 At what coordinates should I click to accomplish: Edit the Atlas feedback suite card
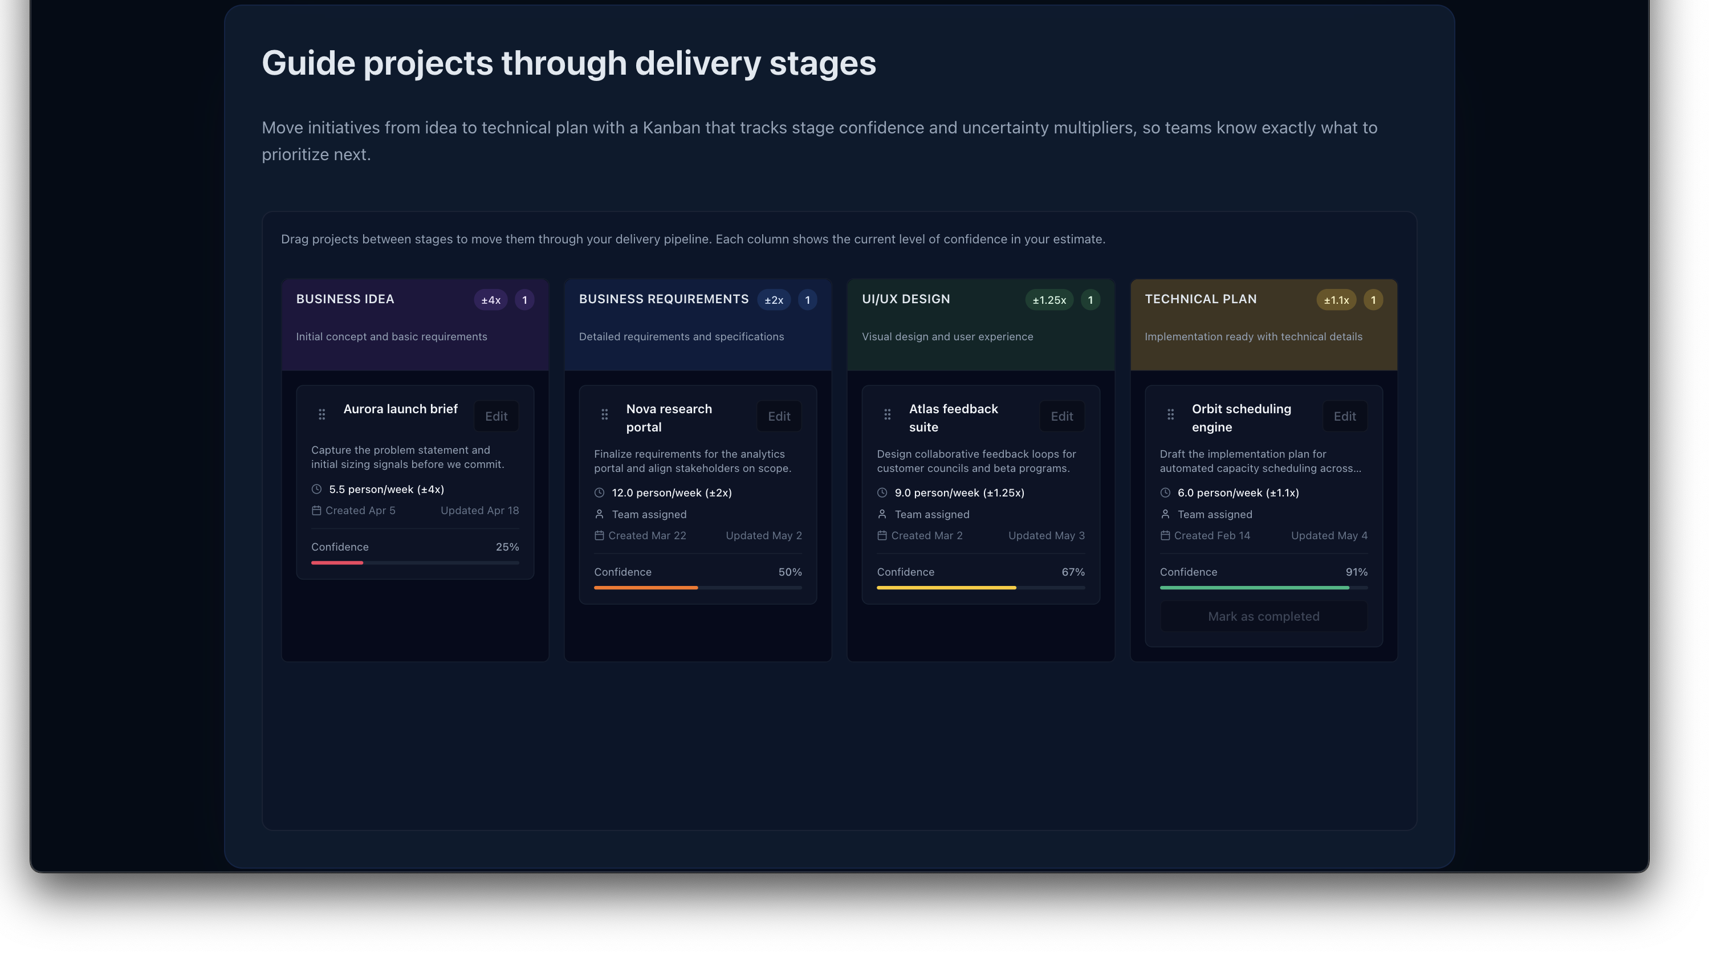pos(1061,416)
